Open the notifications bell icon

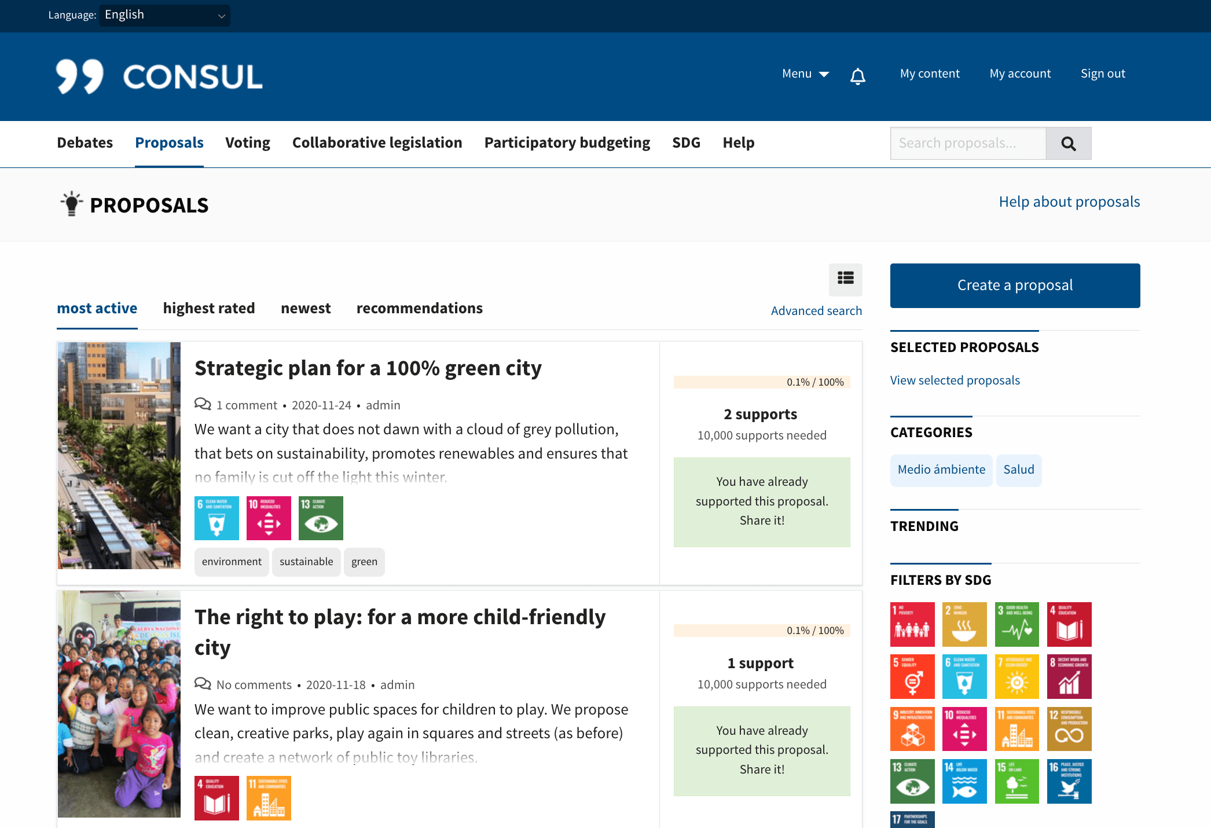(x=857, y=76)
